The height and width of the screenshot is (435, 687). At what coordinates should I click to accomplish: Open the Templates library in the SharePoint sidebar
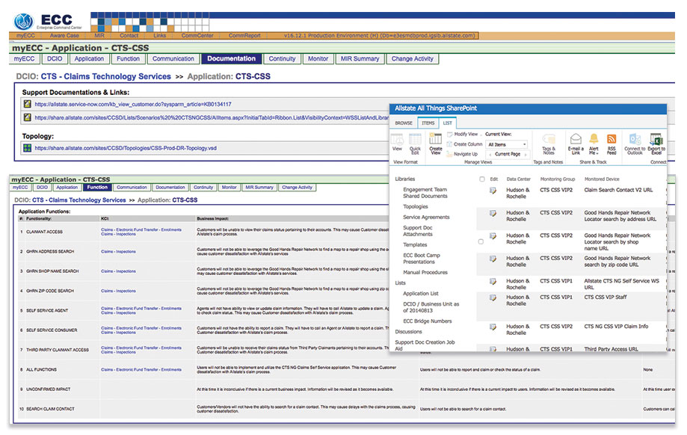click(414, 245)
